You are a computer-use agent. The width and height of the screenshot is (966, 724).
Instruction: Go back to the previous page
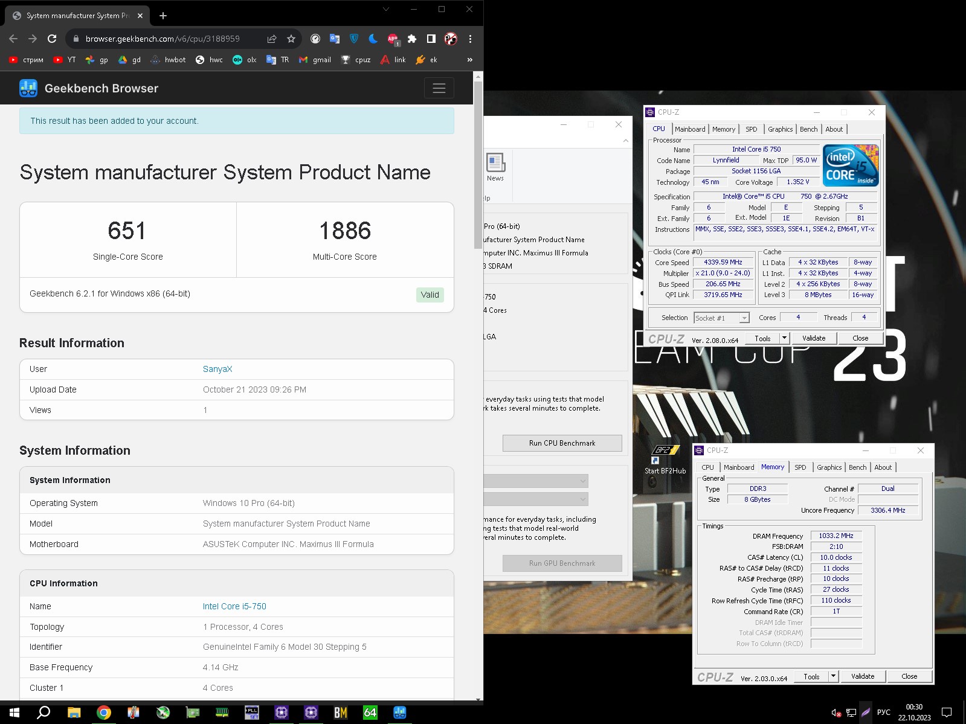13,39
